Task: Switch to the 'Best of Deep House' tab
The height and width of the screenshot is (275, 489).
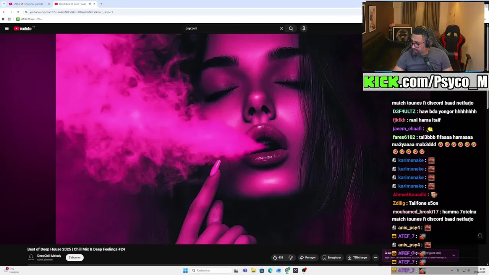Action: click(x=75, y=4)
